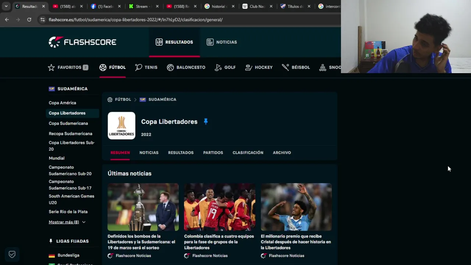Open the Noticias header tab
The image size is (471, 265).
point(222,42)
